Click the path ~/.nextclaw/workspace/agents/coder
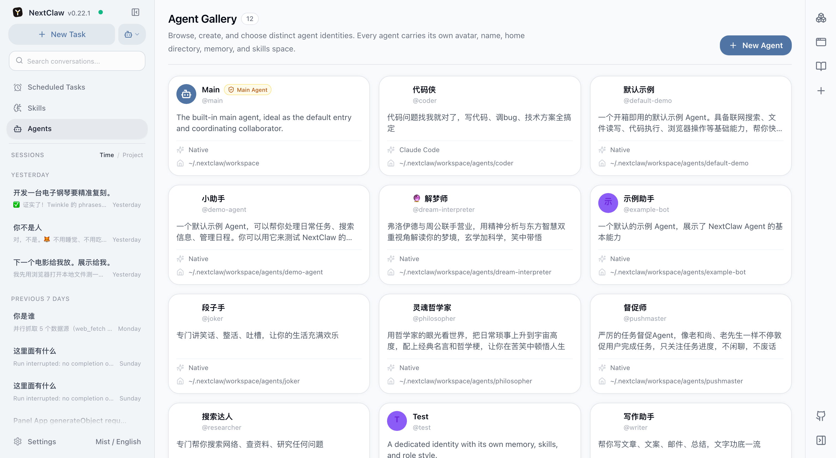This screenshot has width=836, height=458. click(456, 163)
